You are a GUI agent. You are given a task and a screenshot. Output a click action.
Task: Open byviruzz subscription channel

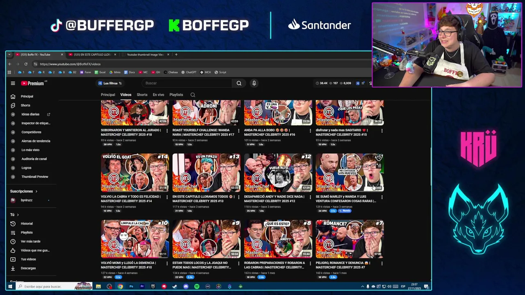26,200
